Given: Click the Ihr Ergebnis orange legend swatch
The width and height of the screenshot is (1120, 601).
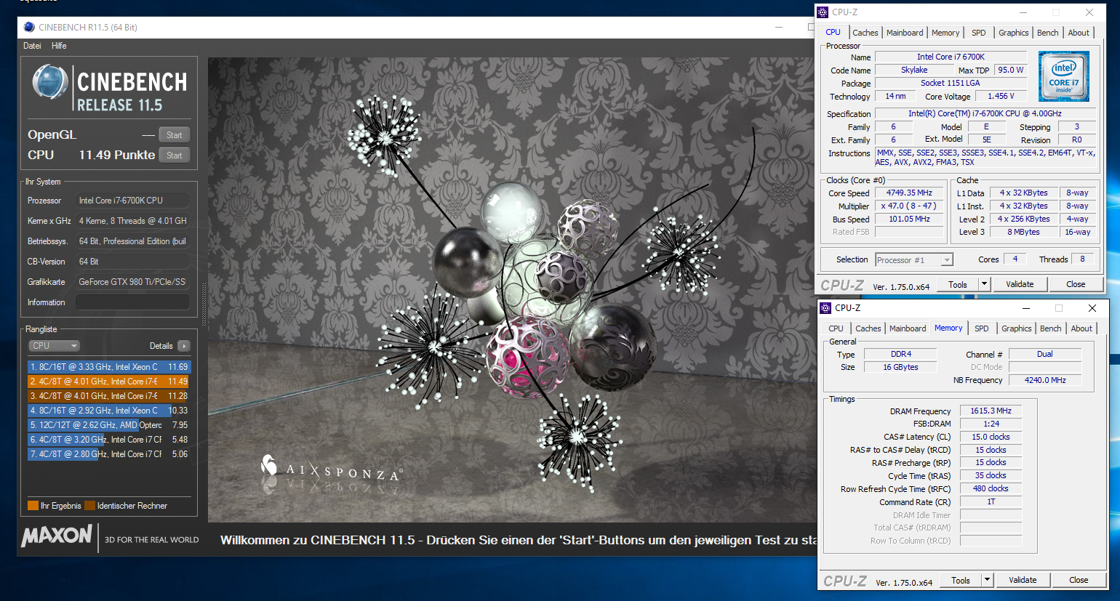Looking at the screenshot, I should pyautogui.click(x=33, y=506).
